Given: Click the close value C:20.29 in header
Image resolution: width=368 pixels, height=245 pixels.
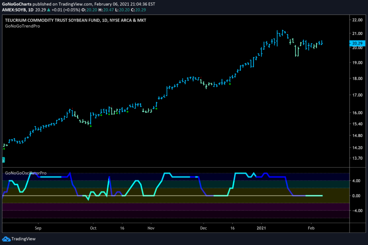Looking at the screenshot, I should (138, 10).
